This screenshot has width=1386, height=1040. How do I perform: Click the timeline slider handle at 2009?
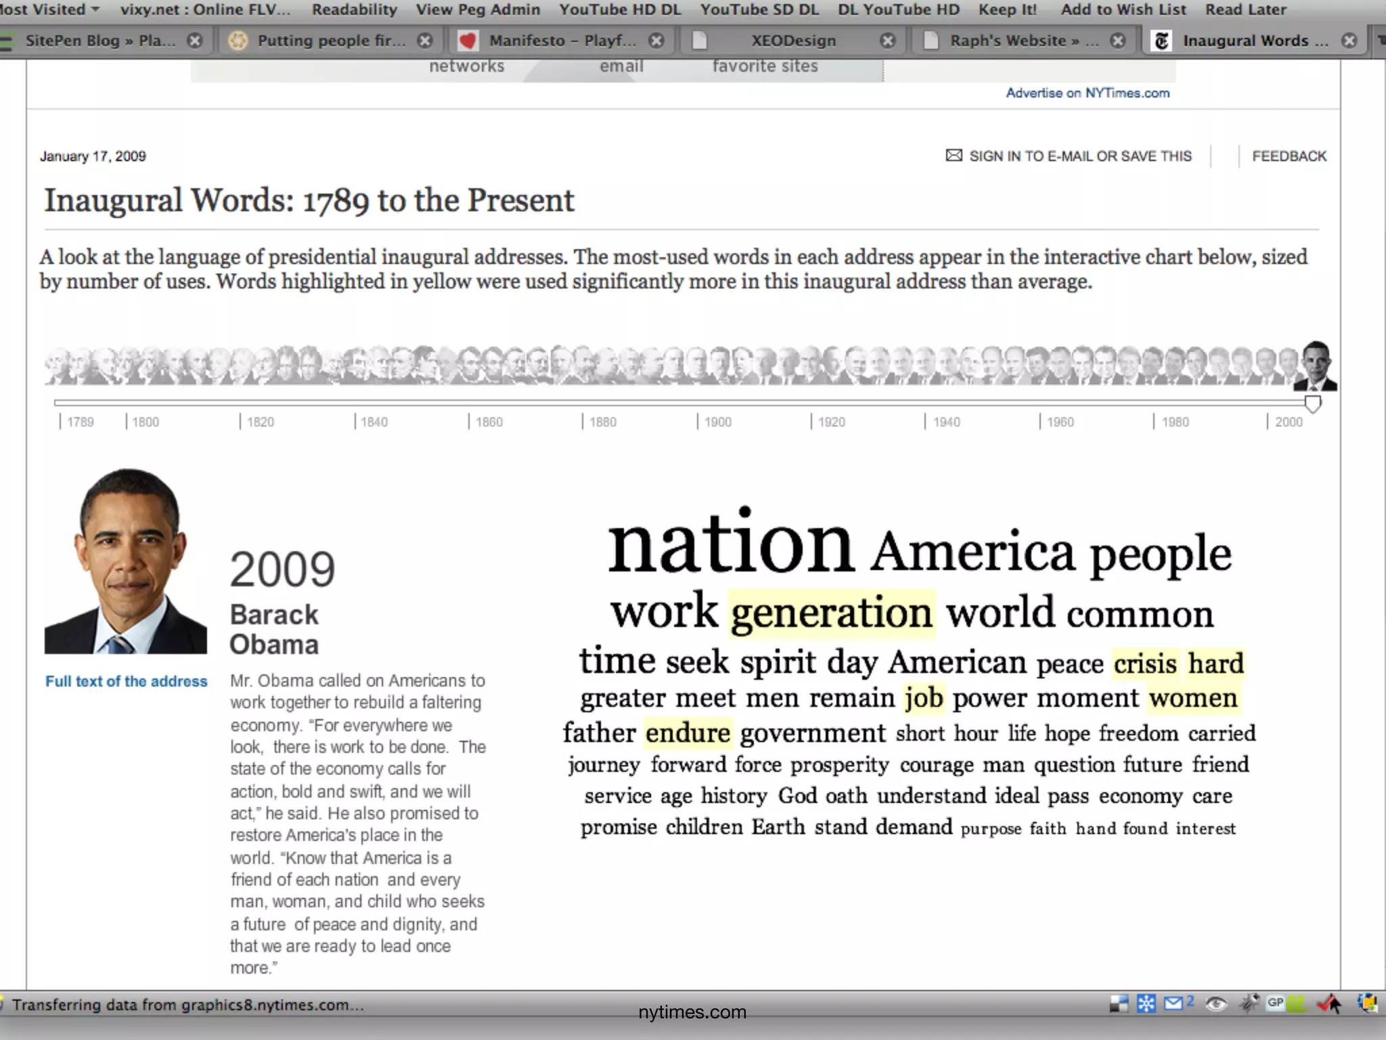pyautogui.click(x=1312, y=404)
